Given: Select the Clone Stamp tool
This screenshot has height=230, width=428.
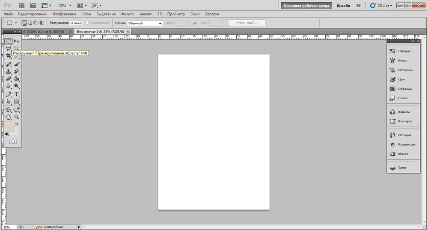Looking at the screenshot, I should tap(9, 71).
